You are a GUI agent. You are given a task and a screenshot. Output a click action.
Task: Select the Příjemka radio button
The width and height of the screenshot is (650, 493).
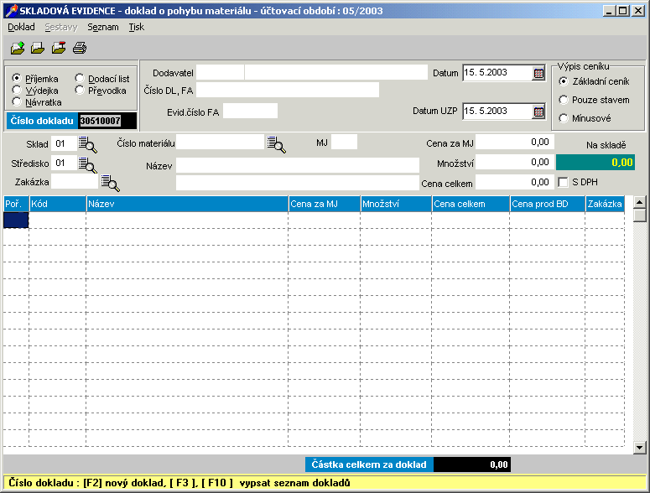pos(17,78)
